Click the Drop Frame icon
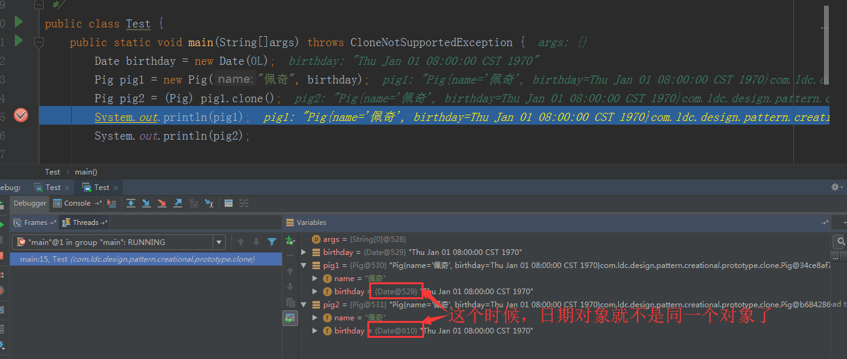 193,203
